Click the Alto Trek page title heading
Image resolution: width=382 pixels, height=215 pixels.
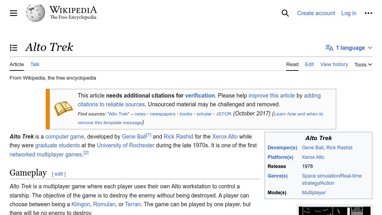click(49, 47)
